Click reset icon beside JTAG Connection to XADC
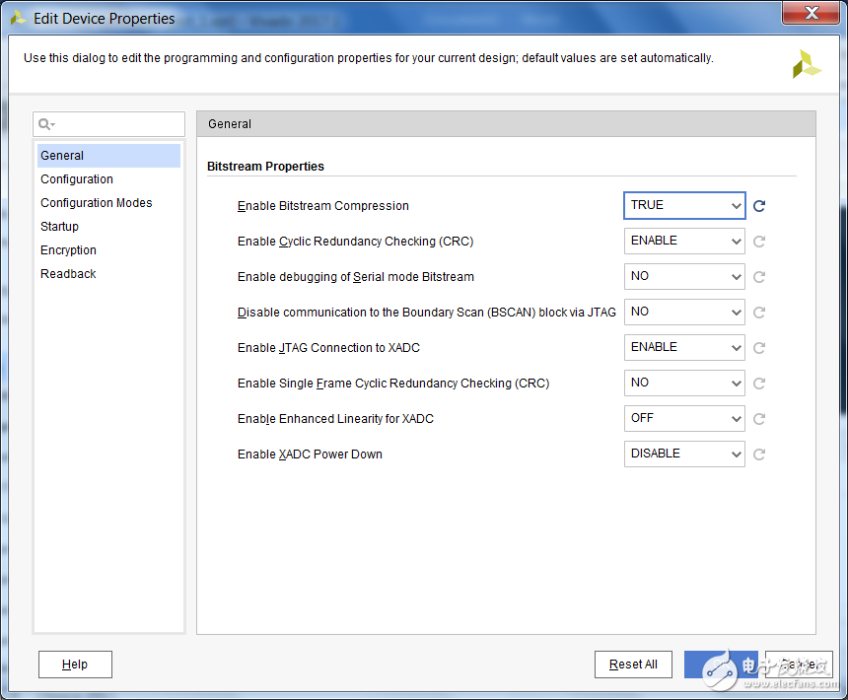 pyautogui.click(x=759, y=348)
